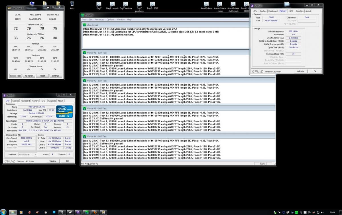Click the green temperature tray icon showing 72

301,212
